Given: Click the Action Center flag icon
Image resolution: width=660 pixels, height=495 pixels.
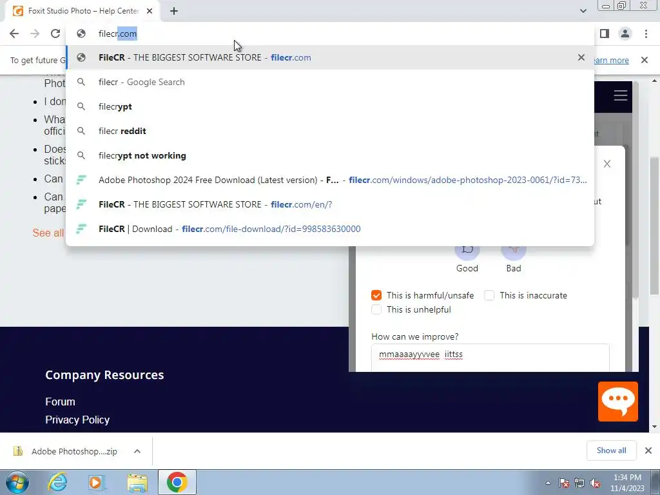Looking at the screenshot, I should (x=564, y=483).
